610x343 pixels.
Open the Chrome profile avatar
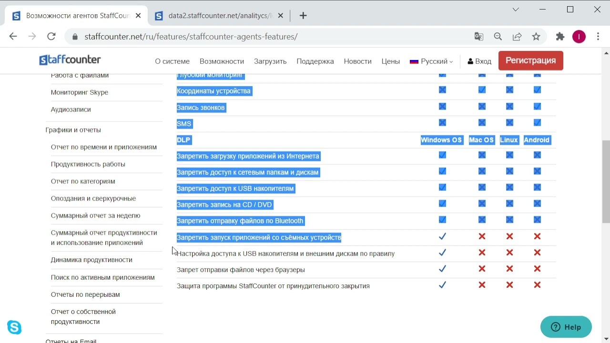pos(579,37)
